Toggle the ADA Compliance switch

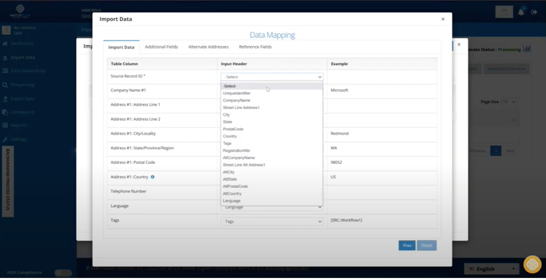63,273
